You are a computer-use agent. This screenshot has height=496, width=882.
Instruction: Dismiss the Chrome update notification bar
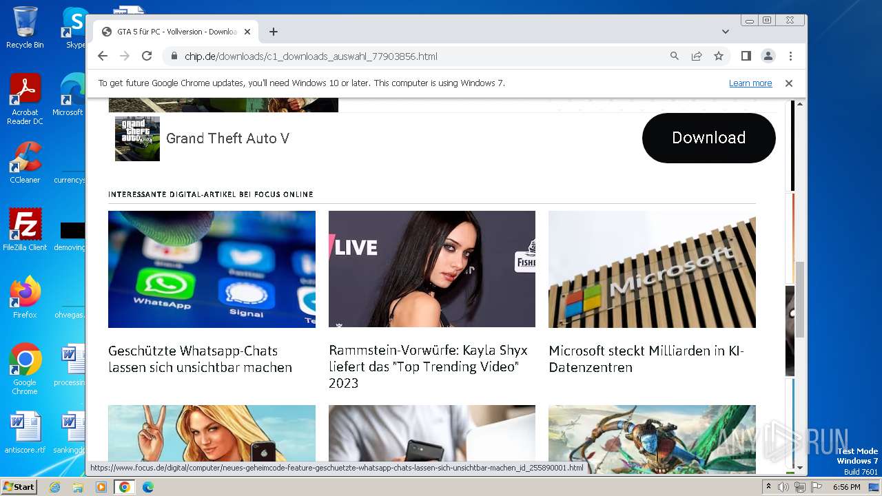789,83
